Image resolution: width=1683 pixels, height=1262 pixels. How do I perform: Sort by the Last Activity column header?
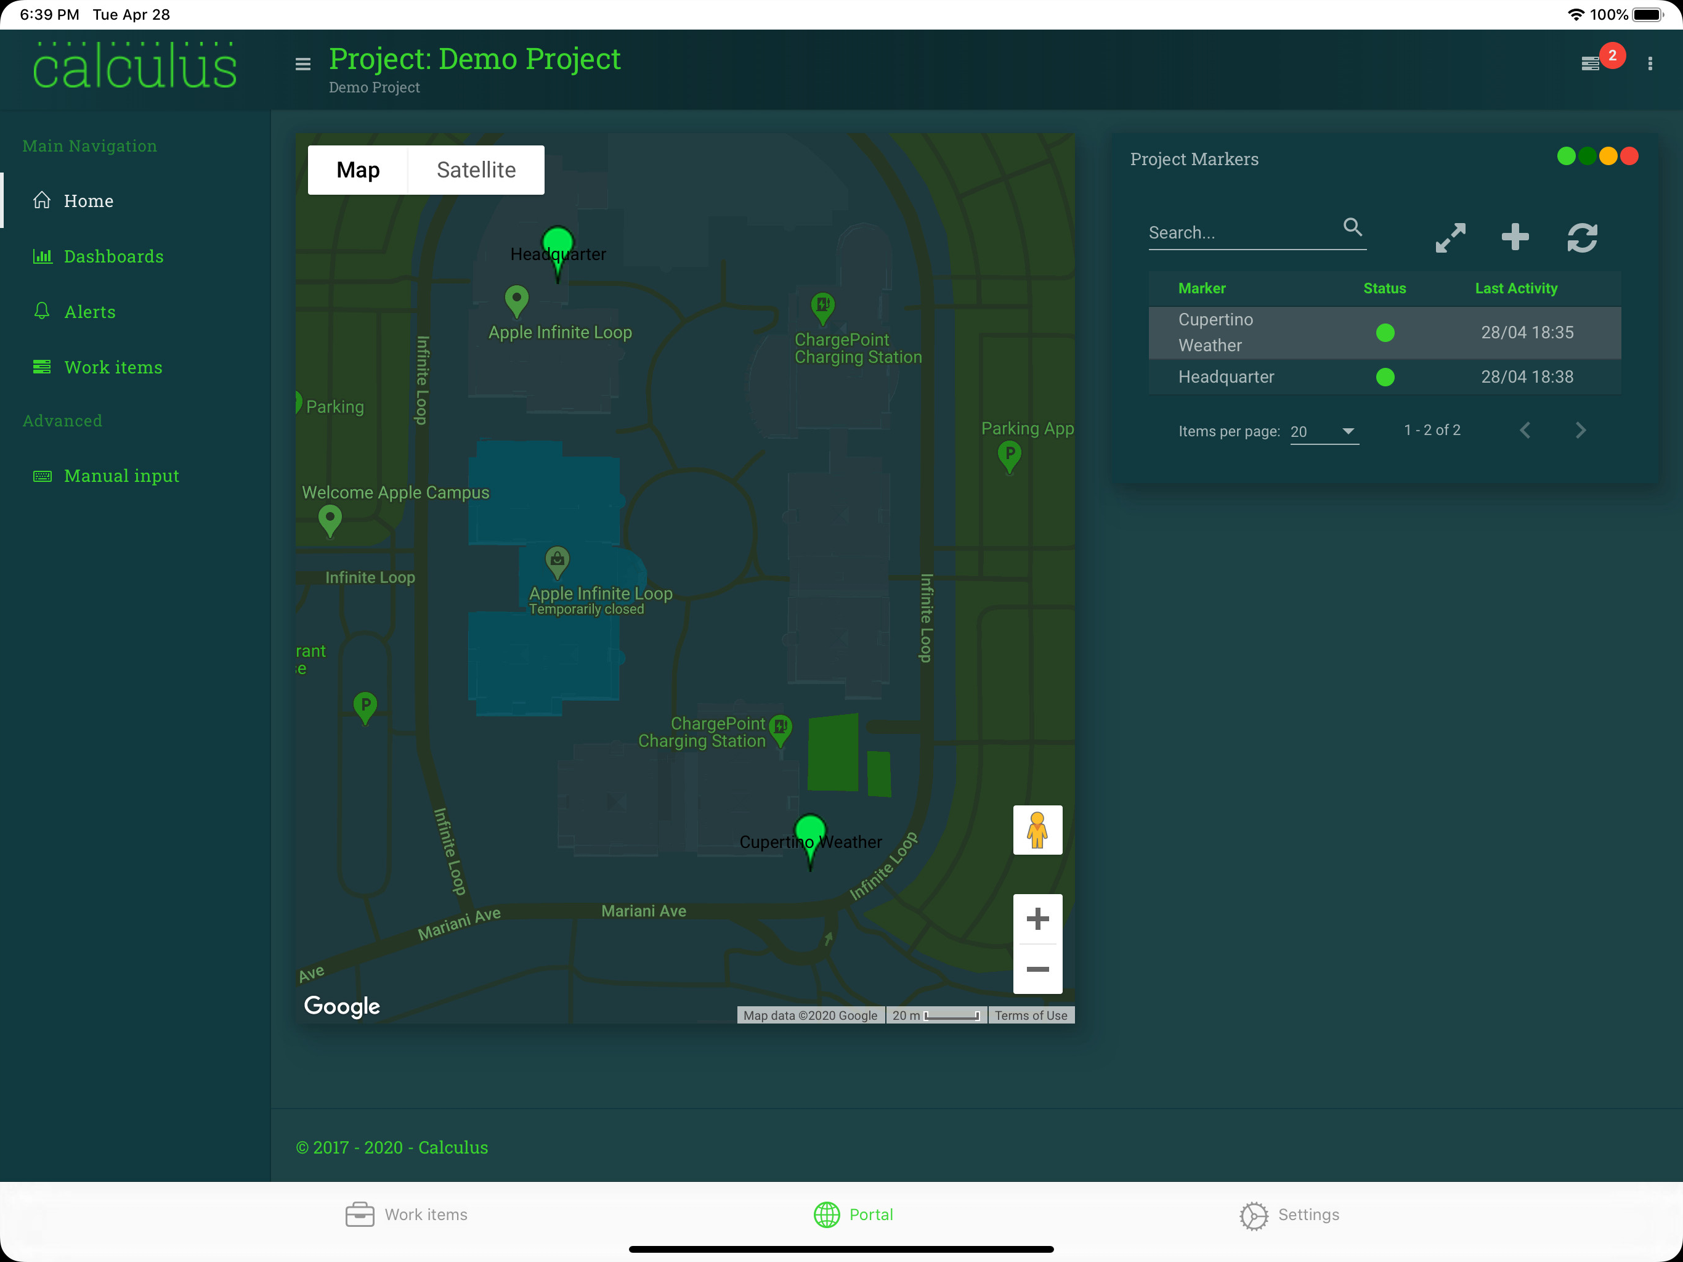coord(1515,288)
